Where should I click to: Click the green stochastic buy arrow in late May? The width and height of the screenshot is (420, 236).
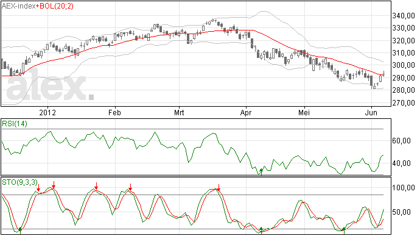click(344, 231)
